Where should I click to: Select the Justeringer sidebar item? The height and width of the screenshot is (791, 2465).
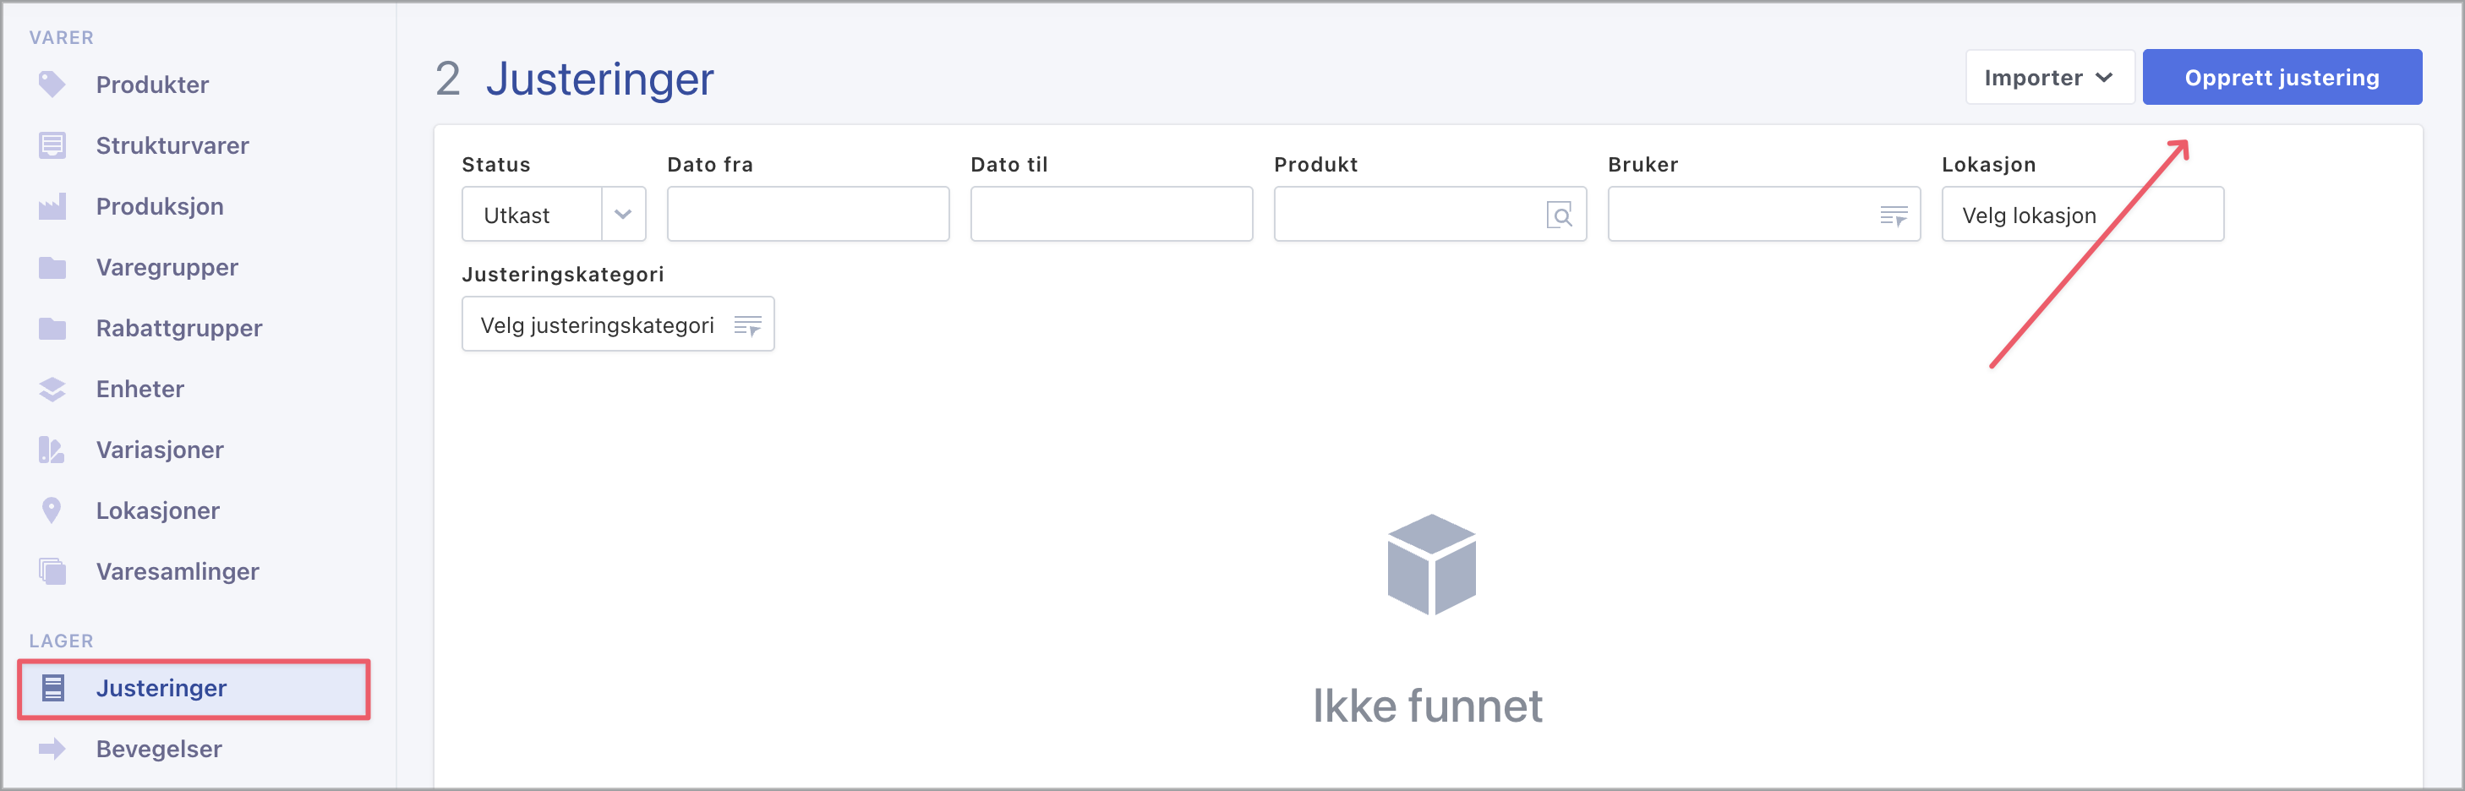161,689
